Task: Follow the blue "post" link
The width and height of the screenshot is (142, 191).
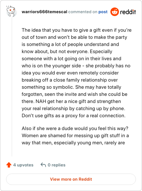Action: pyautogui.click(x=103, y=12)
